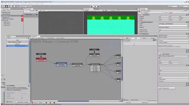Open the Shaded draw mode dropdown

pos(90,11)
